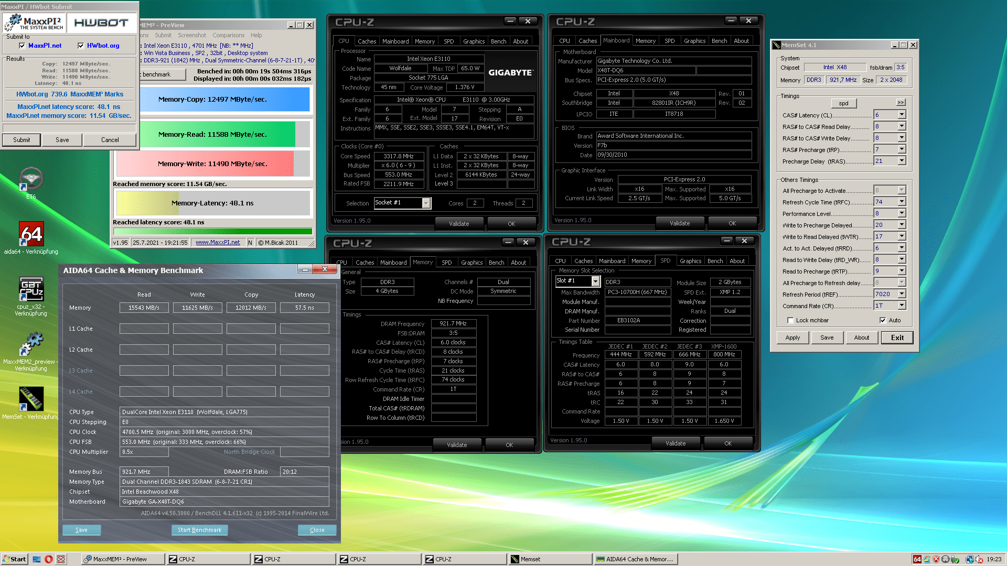
Task: Open the MemSet desktop shortcut icon
Action: (x=31, y=399)
